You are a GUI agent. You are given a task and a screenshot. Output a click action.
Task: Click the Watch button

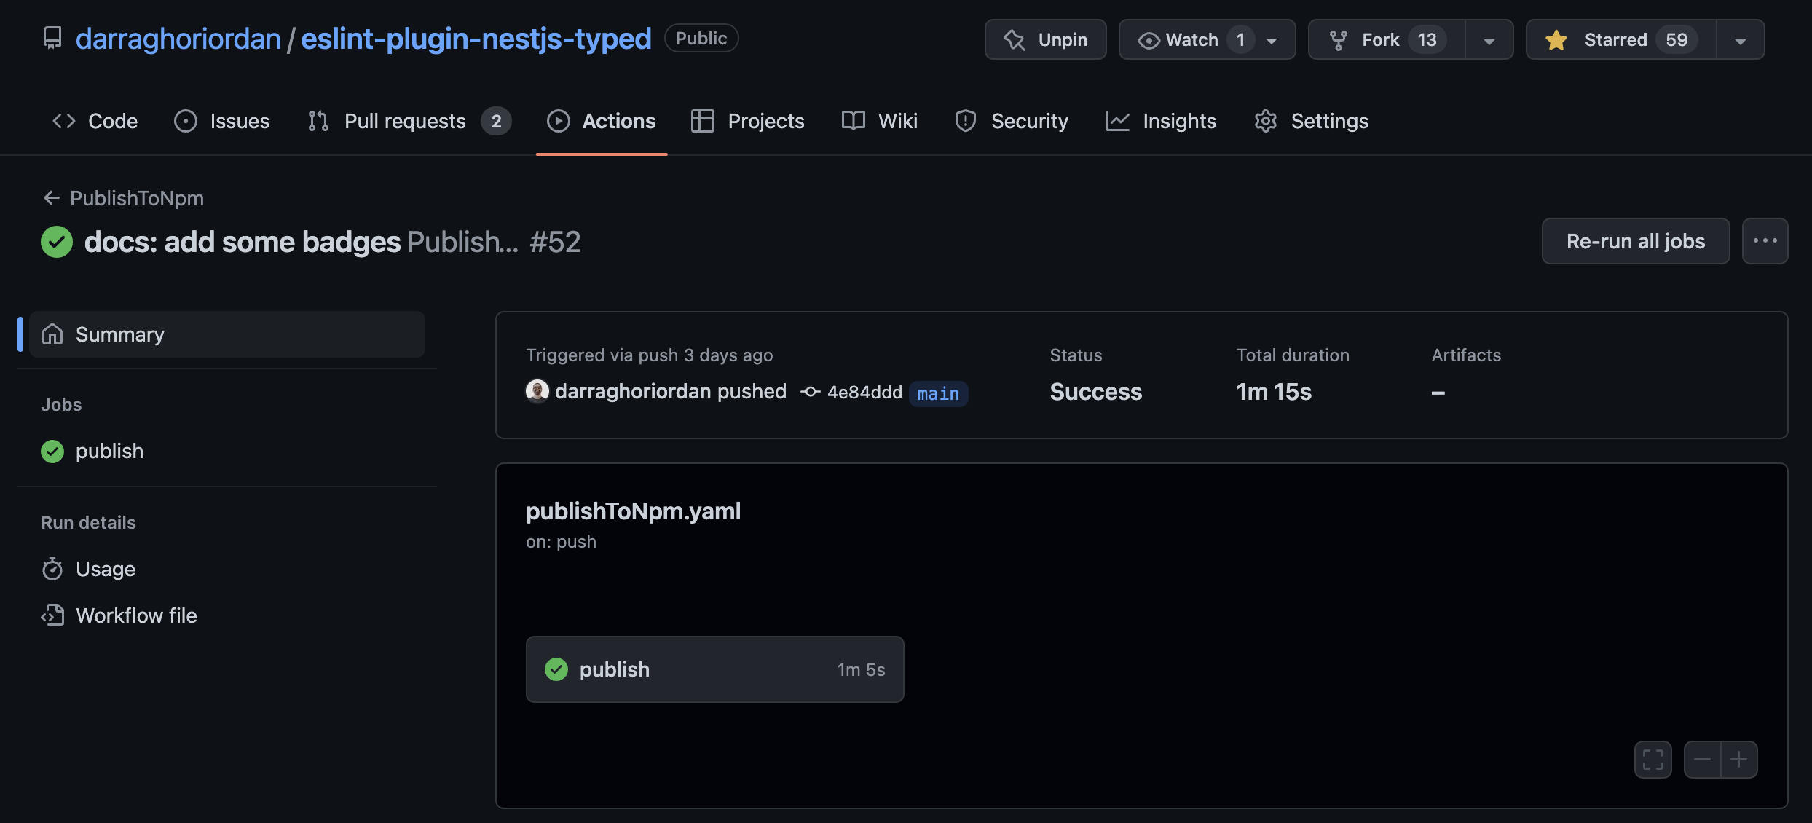point(1206,39)
